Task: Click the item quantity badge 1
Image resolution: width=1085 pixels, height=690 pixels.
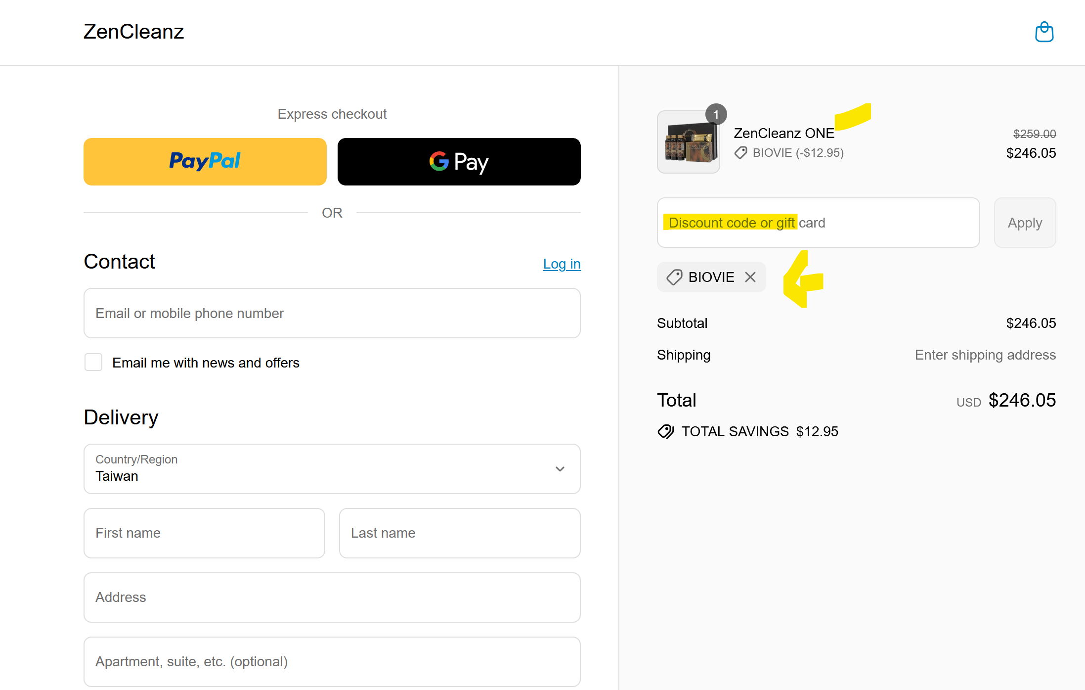Action: [x=716, y=114]
